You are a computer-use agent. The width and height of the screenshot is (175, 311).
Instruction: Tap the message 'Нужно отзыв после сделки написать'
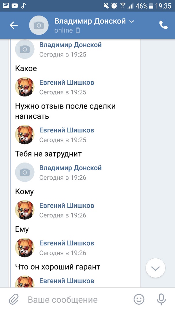(65, 111)
